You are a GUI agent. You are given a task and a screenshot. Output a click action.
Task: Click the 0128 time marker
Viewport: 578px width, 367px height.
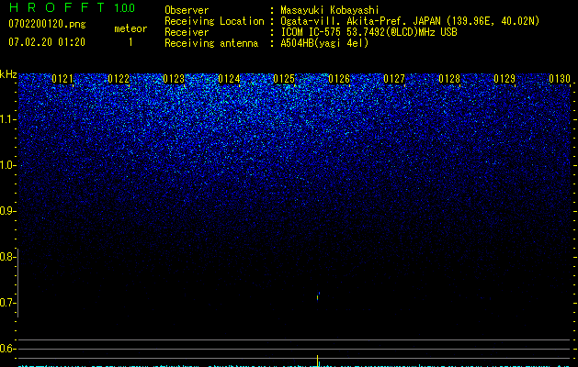449,79
